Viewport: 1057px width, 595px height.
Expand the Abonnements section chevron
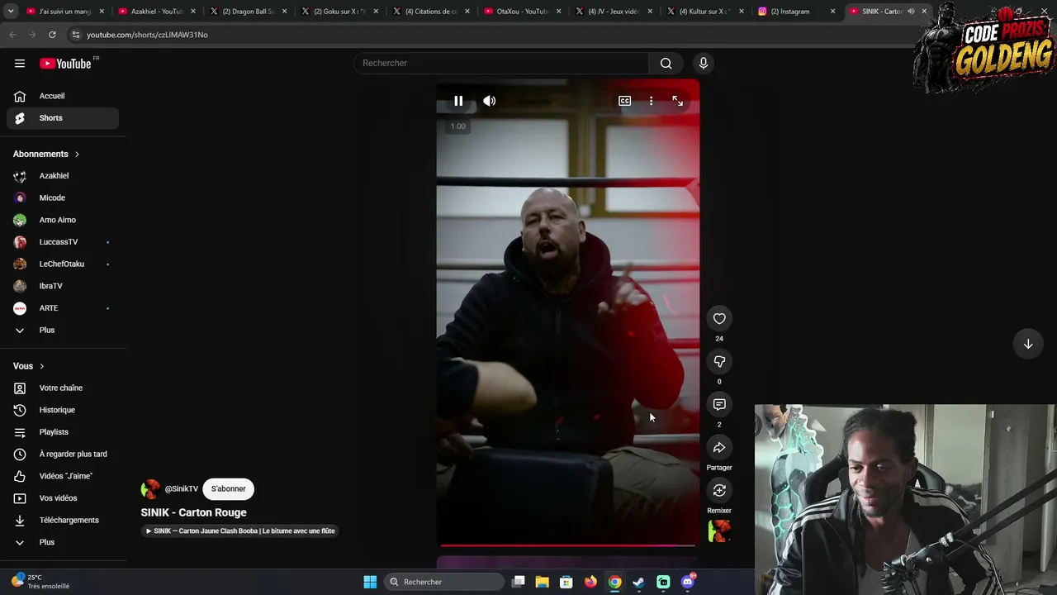click(x=77, y=155)
